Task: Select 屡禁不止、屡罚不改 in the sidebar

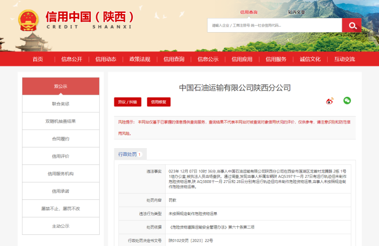Action: tap(61, 209)
